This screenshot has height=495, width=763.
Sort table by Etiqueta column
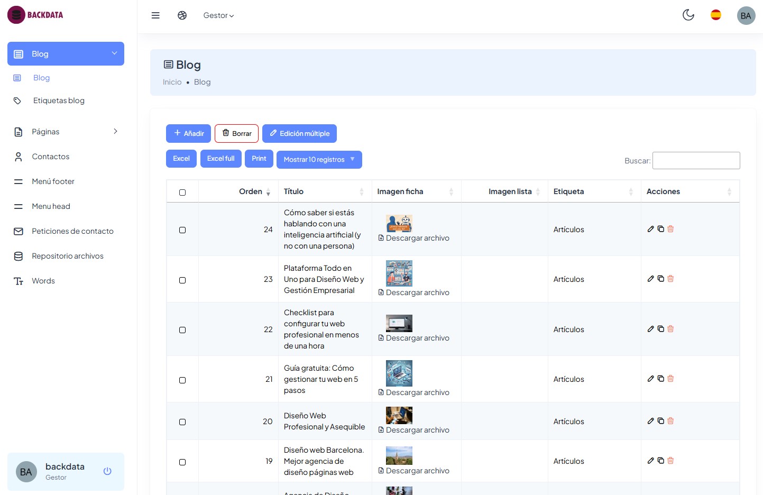pos(594,191)
